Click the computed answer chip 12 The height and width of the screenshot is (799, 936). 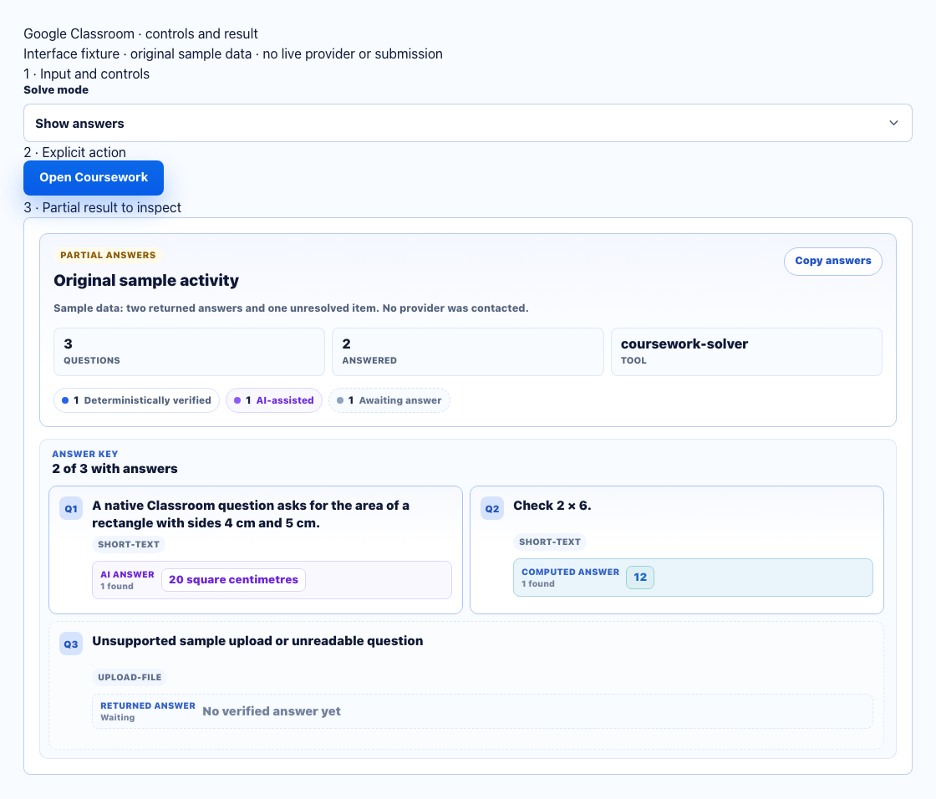click(x=640, y=578)
